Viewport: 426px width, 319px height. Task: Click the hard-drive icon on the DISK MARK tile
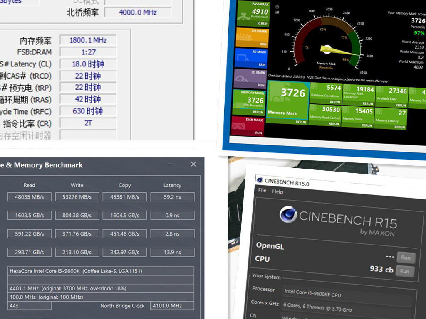click(x=239, y=126)
